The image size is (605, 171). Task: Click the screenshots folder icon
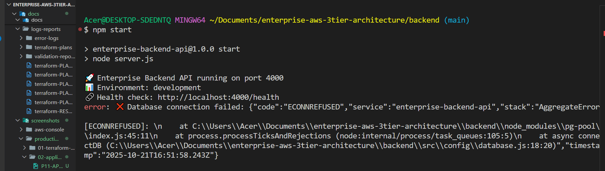[26, 120]
